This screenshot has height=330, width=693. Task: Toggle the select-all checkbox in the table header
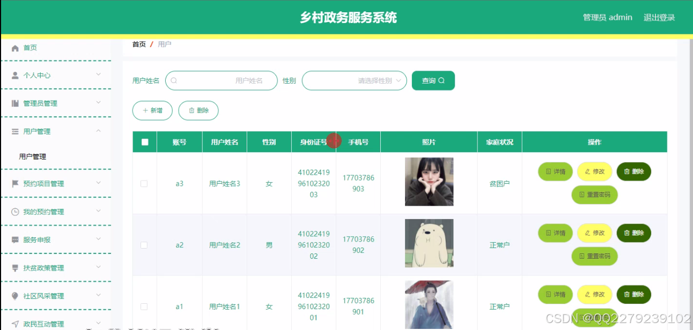pyautogui.click(x=144, y=141)
